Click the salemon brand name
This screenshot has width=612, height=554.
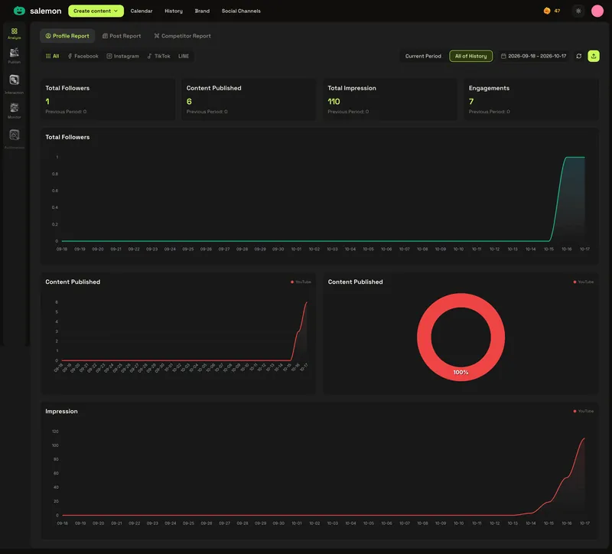tap(46, 11)
